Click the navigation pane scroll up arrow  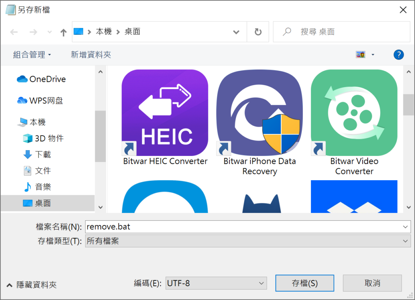101,72
